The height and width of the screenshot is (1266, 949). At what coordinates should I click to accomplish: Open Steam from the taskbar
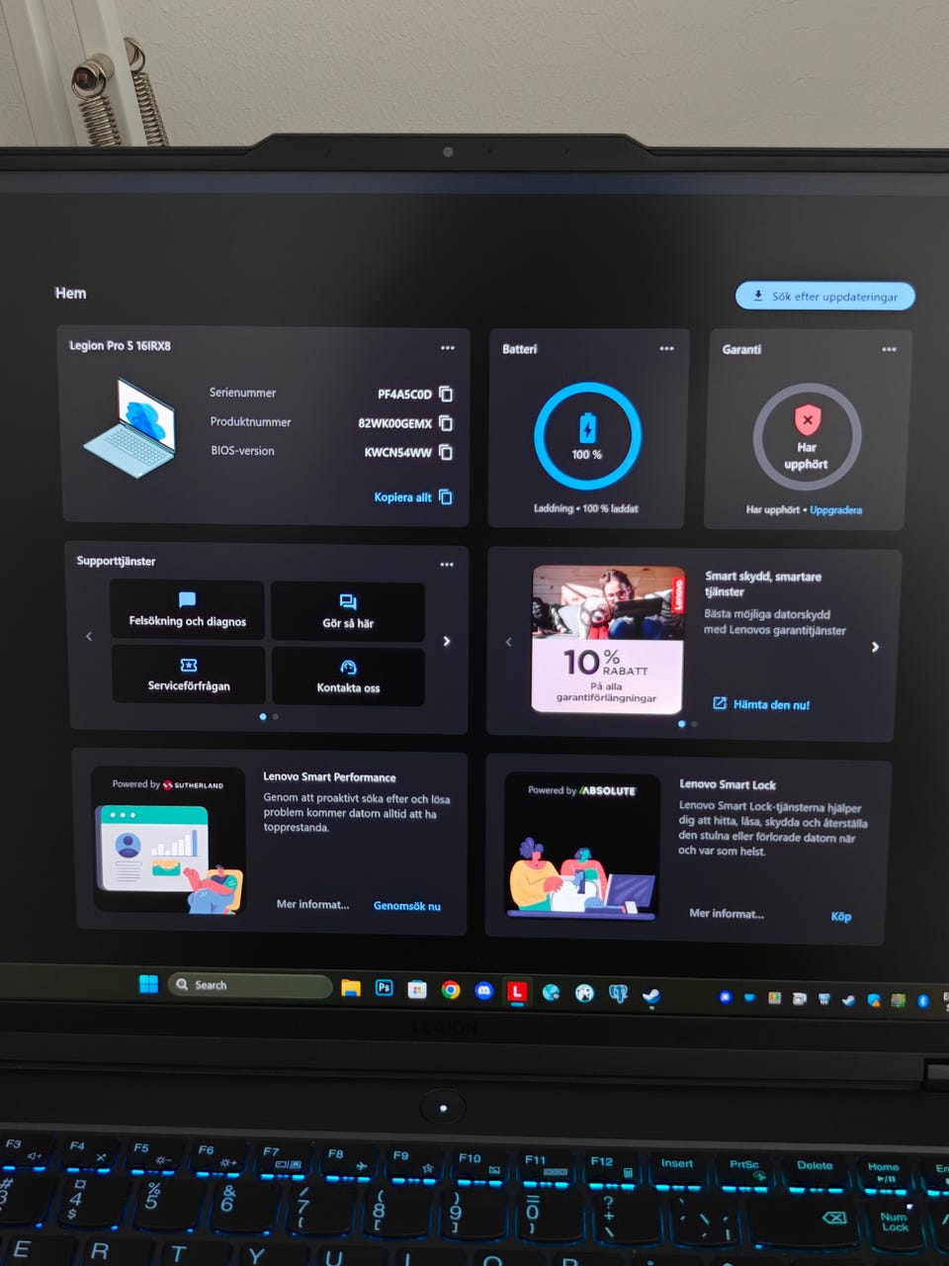pos(651,996)
